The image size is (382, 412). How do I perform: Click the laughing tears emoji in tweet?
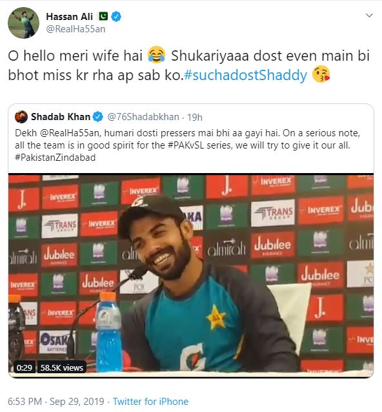pyautogui.click(x=157, y=55)
